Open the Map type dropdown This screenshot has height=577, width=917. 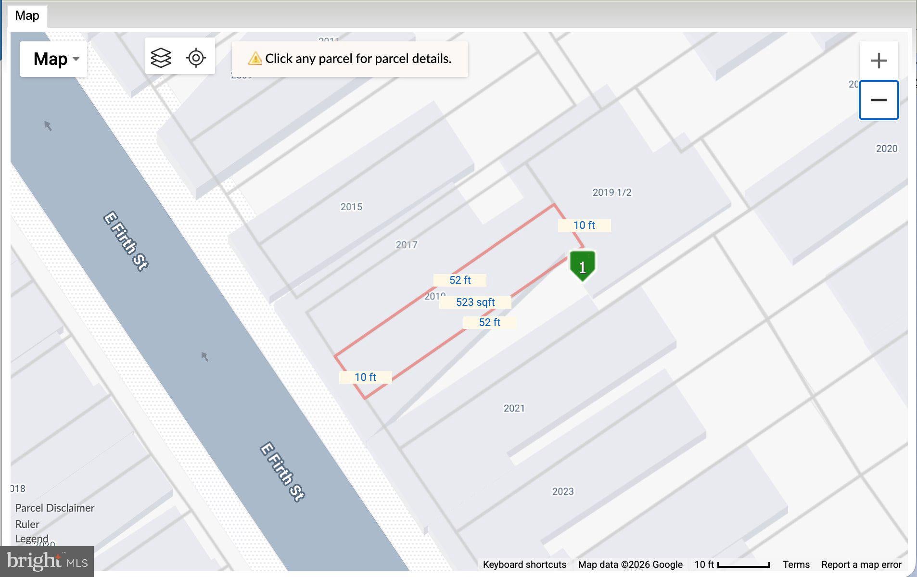(53, 59)
